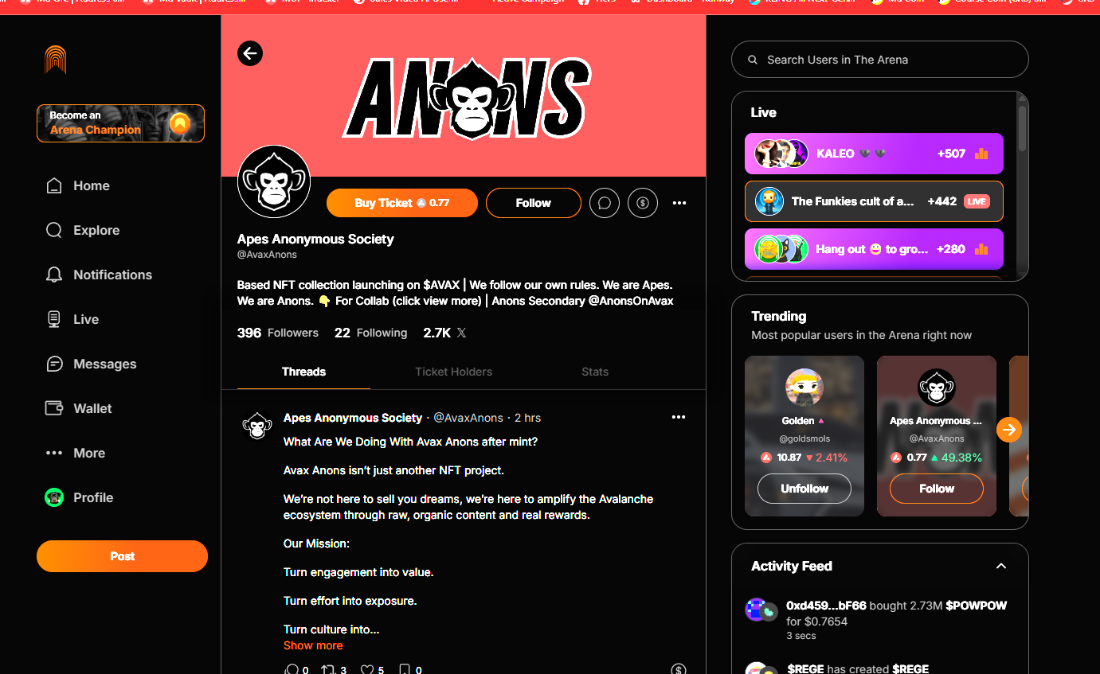The width and height of the screenshot is (1100, 674).
Task: Click the Search Users in The Arena field
Action: click(880, 60)
